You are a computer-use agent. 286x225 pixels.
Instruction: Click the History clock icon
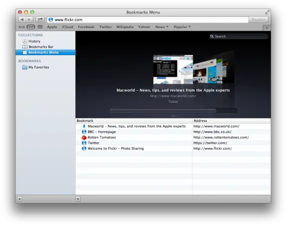[x=25, y=41]
